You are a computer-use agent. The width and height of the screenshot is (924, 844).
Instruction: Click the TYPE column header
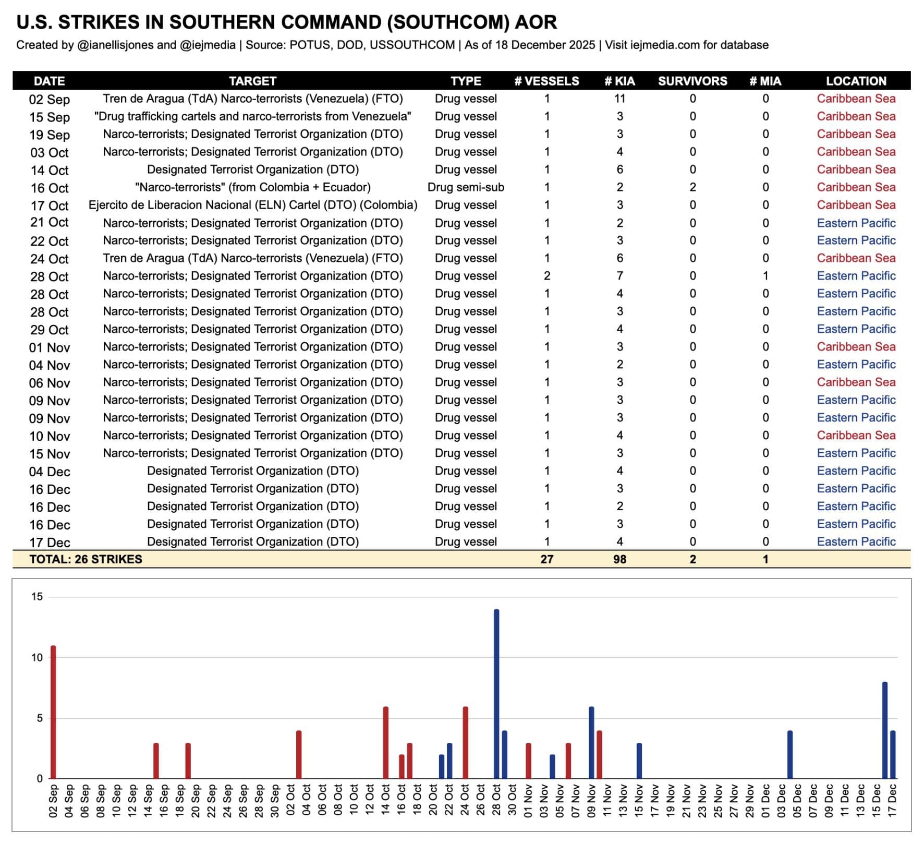point(466,81)
